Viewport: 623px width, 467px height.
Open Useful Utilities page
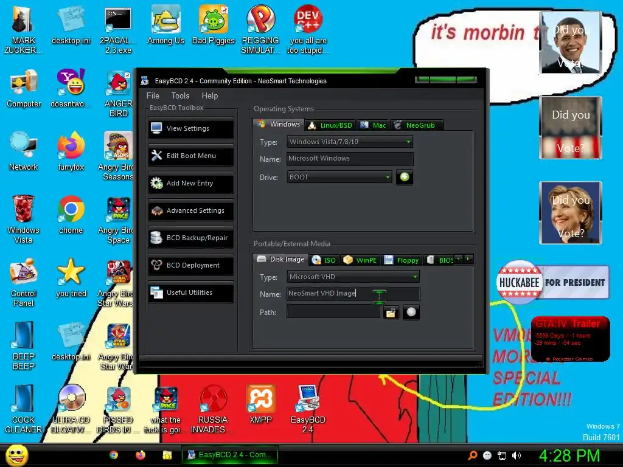click(190, 292)
